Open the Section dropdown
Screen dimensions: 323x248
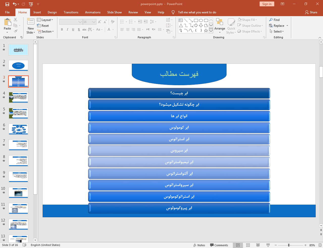45,32
